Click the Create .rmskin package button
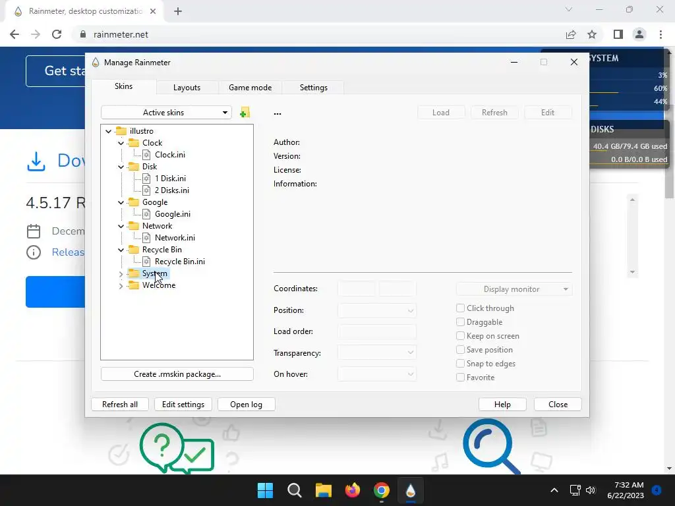Screen dimensions: 675x506 177,374
